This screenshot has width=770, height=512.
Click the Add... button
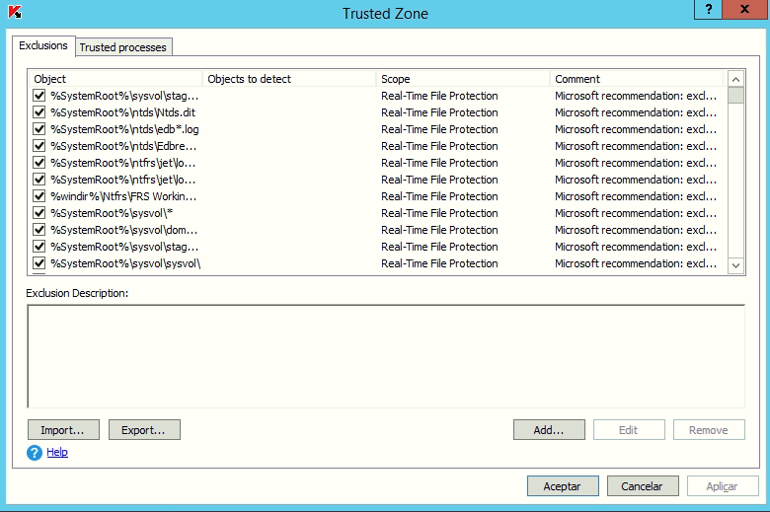tap(549, 430)
